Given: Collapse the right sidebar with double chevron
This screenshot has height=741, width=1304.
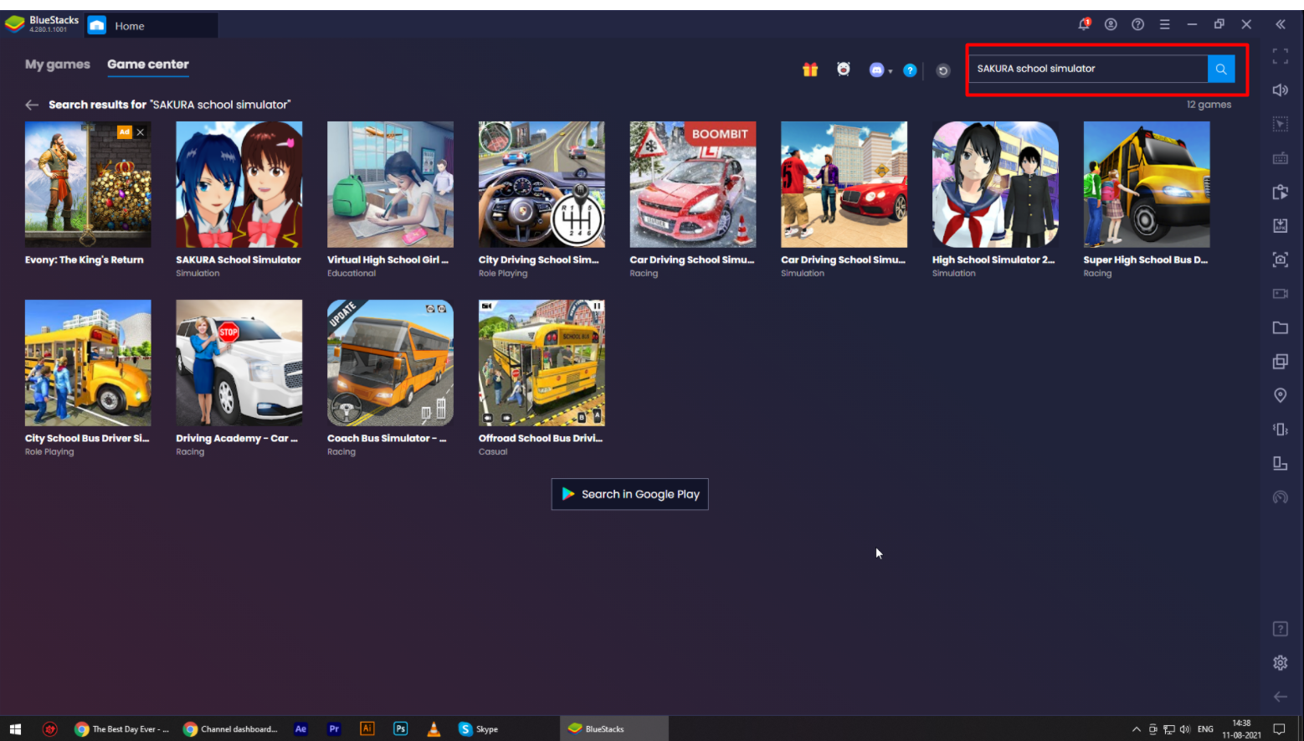Looking at the screenshot, I should 1280,24.
